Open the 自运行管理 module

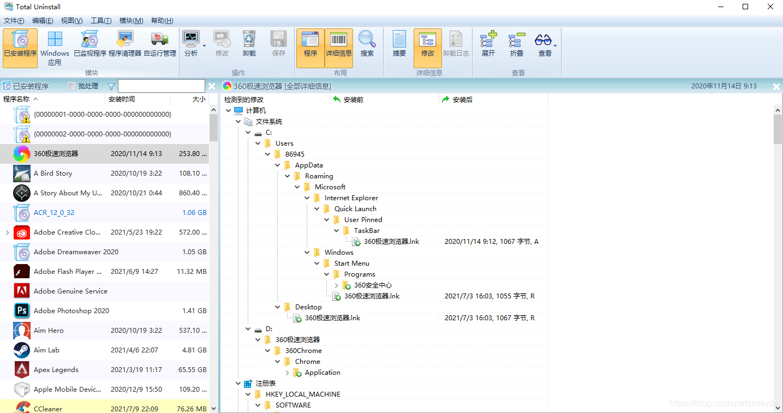160,44
